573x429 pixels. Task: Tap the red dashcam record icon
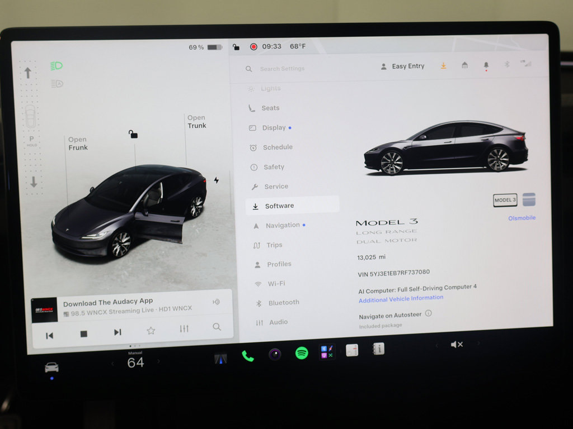pyautogui.click(x=253, y=47)
